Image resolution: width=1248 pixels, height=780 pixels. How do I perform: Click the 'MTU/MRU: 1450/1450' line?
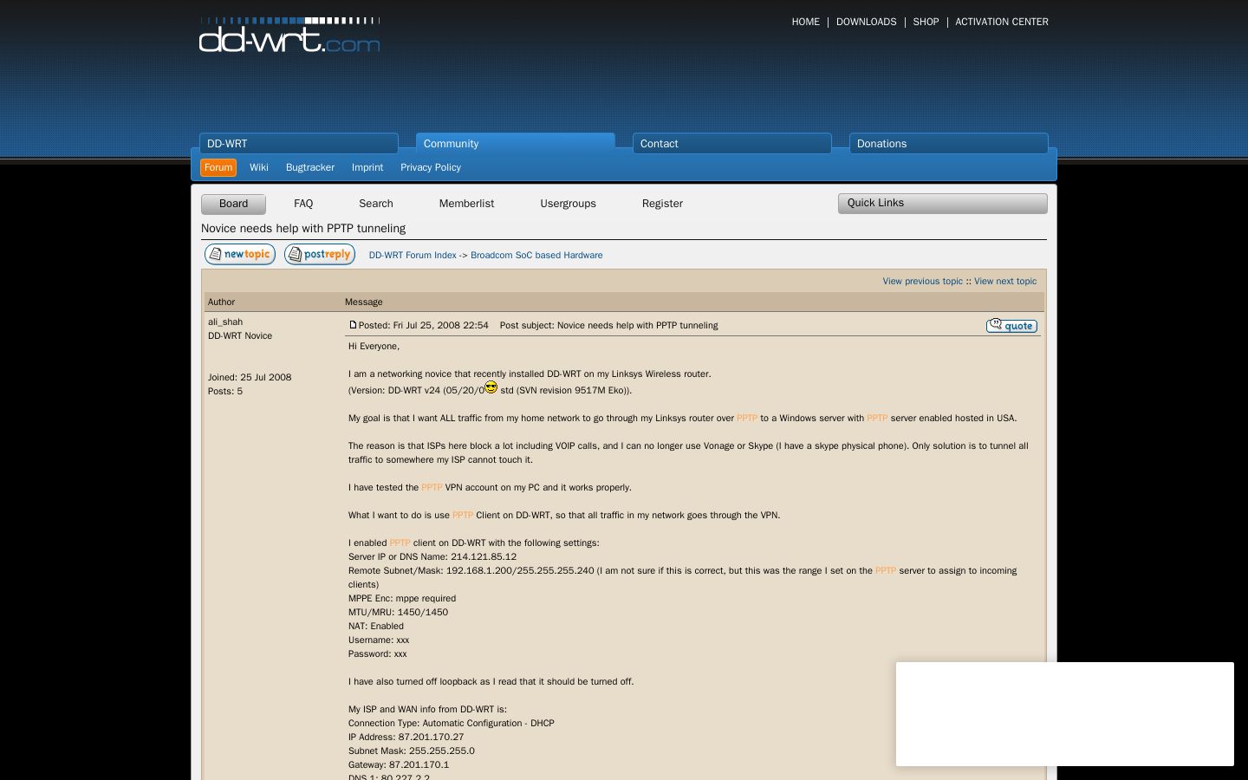[x=398, y=612]
